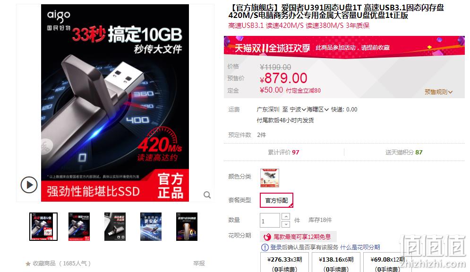This screenshot has width=470, height=272.
Task: Click the star icon next to 收藏商品
Action: click(x=28, y=263)
